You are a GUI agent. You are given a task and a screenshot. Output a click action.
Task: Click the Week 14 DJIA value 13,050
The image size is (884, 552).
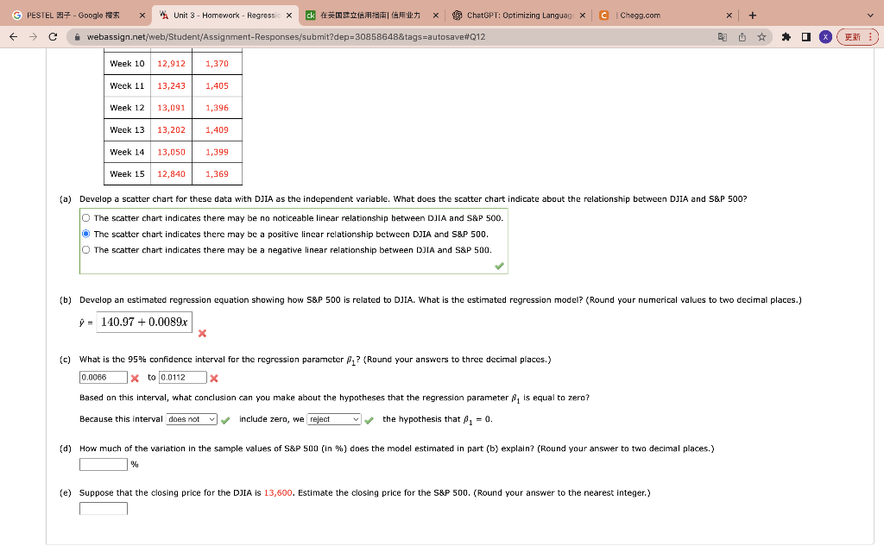point(172,152)
